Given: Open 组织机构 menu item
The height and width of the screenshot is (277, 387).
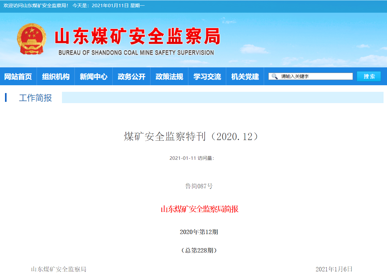Looking at the screenshot, I should [x=56, y=76].
